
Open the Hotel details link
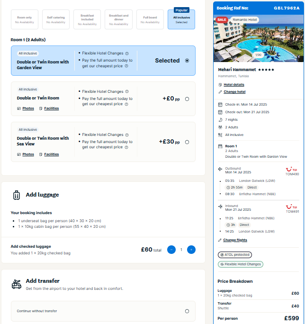pos(234,84)
